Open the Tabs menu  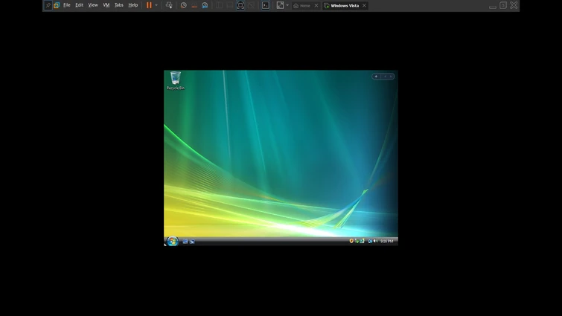tap(118, 5)
